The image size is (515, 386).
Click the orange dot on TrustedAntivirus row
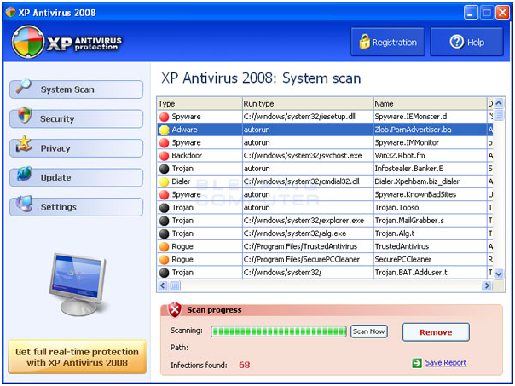(x=164, y=247)
